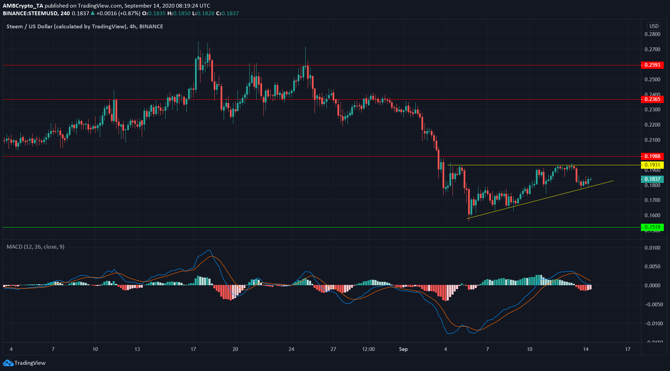Click the 0.2700 price axis tick

(x=652, y=49)
